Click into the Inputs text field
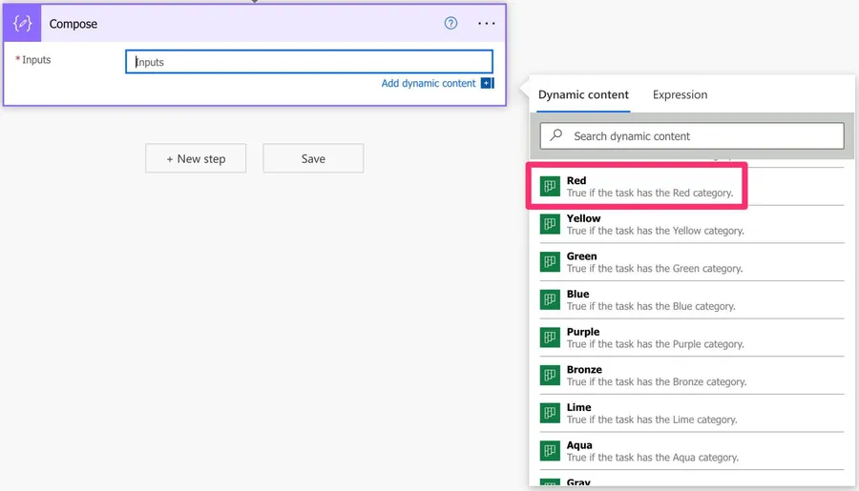 click(x=309, y=62)
